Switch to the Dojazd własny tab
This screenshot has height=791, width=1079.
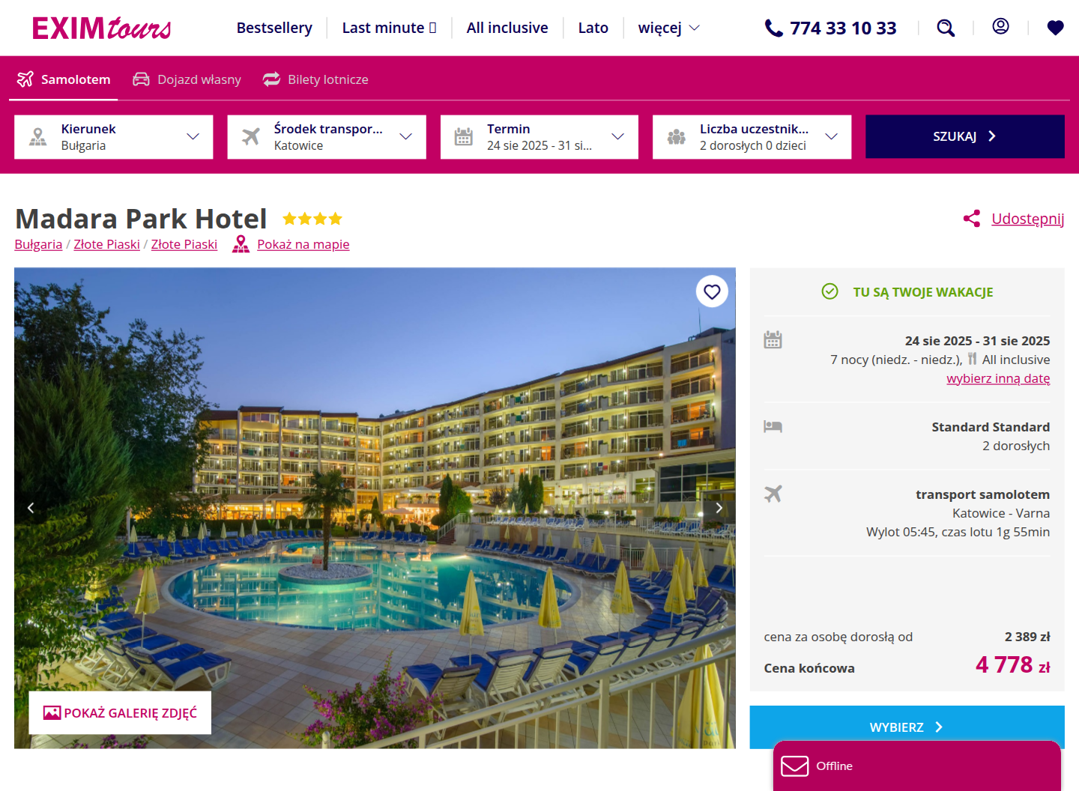point(187,79)
